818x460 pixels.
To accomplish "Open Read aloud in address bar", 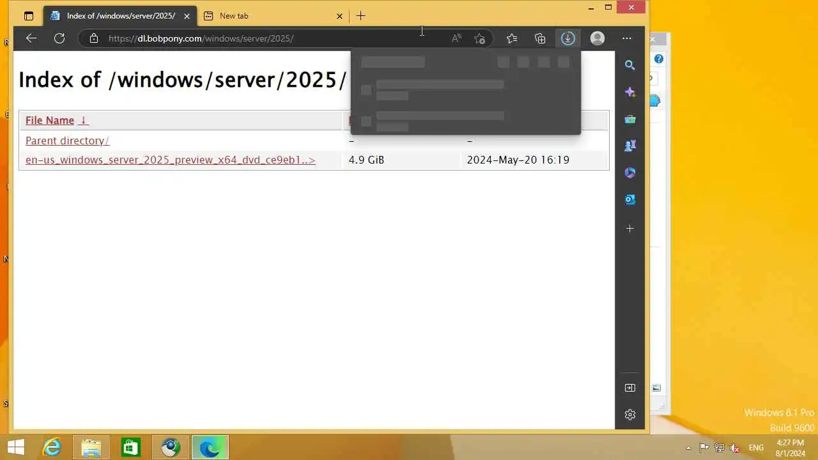I will point(456,38).
